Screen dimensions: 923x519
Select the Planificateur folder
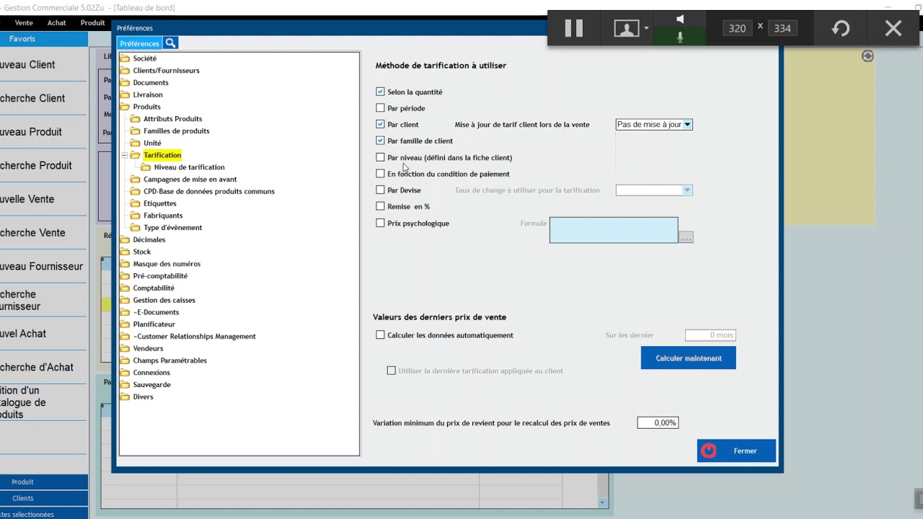coord(154,324)
